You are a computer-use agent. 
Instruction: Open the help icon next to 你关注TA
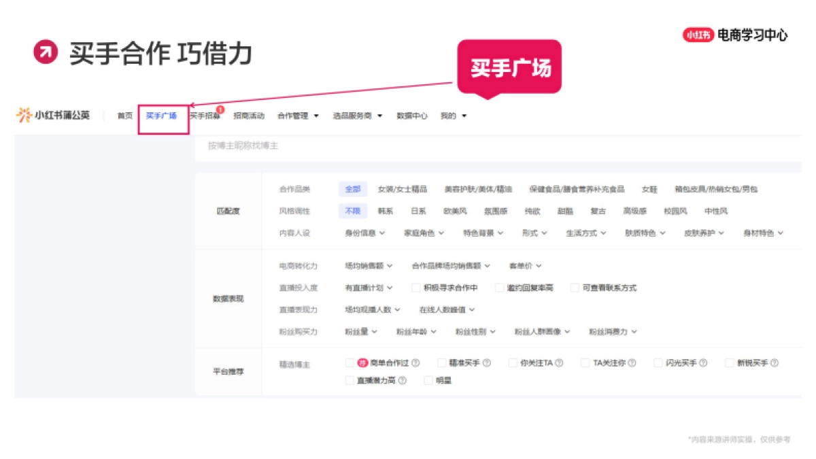point(559,363)
